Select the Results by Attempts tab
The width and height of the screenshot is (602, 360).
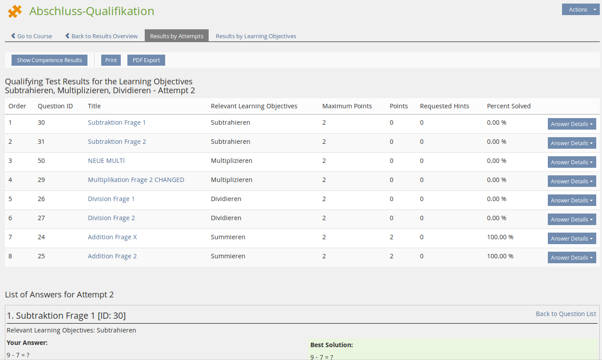tap(176, 36)
